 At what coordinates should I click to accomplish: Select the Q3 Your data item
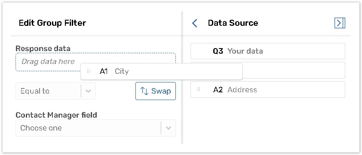tap(267, 51)
